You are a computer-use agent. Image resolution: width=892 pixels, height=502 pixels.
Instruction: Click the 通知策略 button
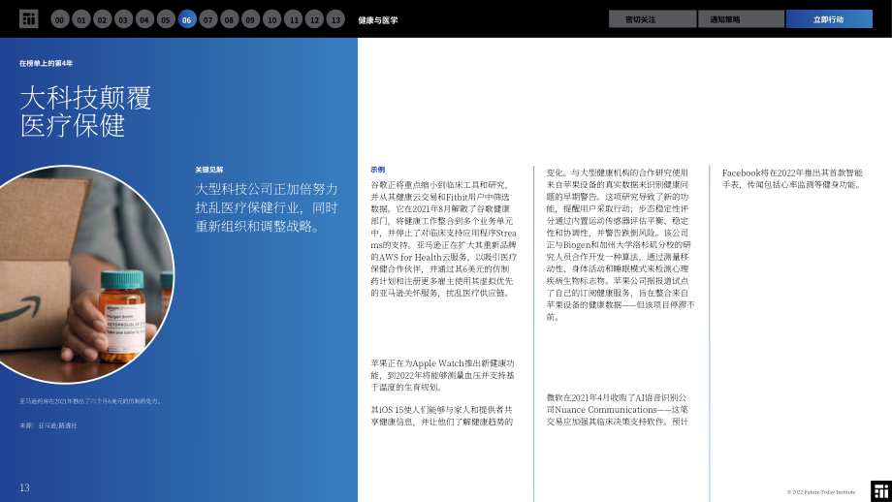(741, 18)
